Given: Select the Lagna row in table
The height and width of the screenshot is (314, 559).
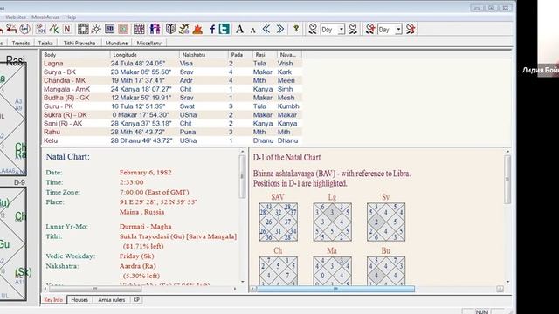Looking at the screenshot, I should click(x=172, y=64).
